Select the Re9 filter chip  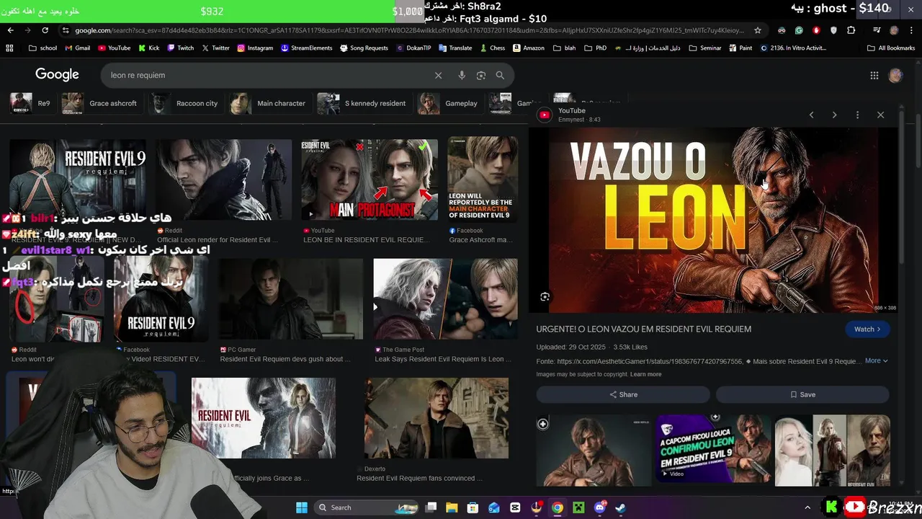pos(31,103)
